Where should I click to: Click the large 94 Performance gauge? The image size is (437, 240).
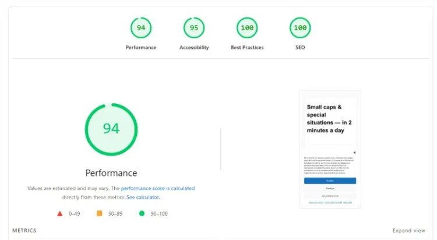click(111, 129)
